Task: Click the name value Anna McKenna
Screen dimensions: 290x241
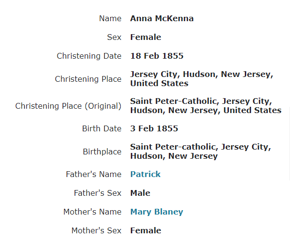Action: click(x=162, y=19)
